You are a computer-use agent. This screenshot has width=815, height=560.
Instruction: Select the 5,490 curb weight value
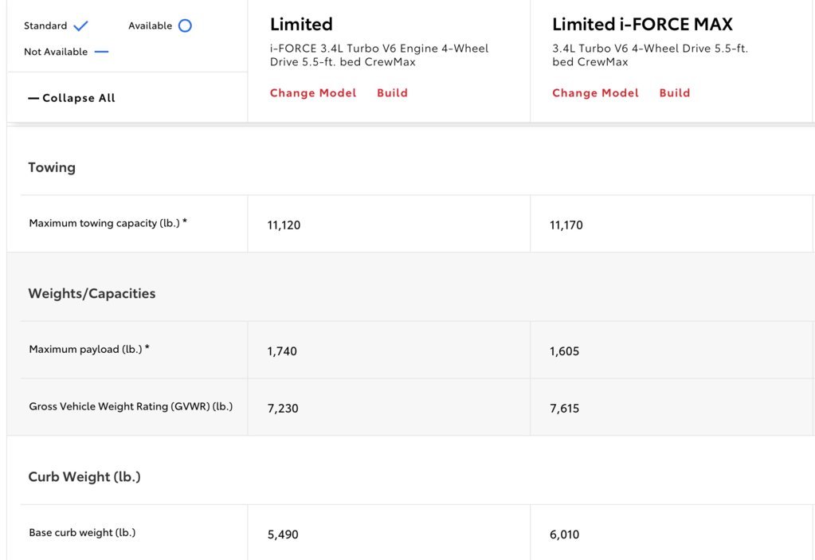(x=283, y=535)
